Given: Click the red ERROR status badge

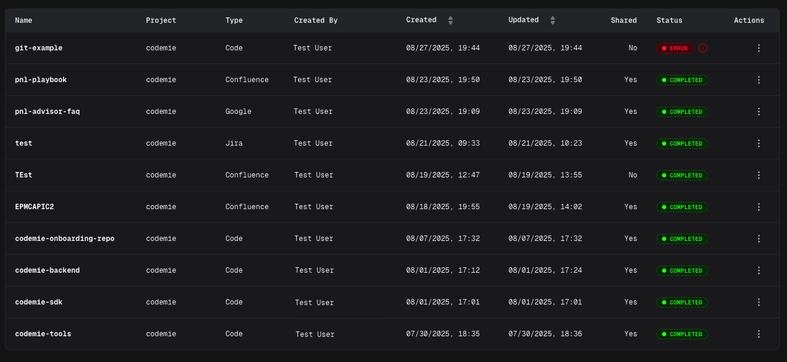Looking at the screenshot, I should [675, 48].
